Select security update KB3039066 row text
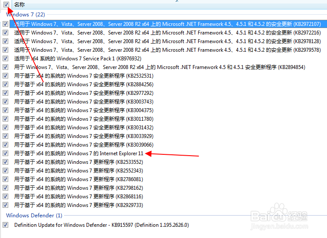The width and height of the screenshot is (327, 238). [84, 145]
